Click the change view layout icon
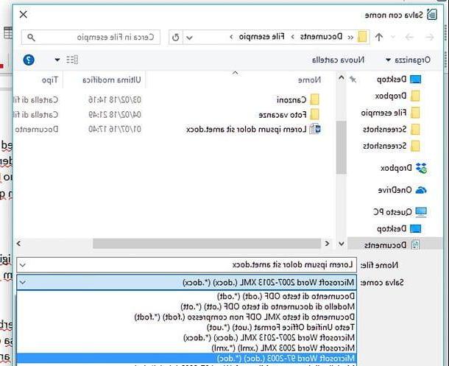Screen dimensions: 449x366 tap(72, 60)
